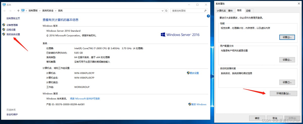
Task: Click the Intel Core i7-2600 processor text
Action: click(109, 48)
